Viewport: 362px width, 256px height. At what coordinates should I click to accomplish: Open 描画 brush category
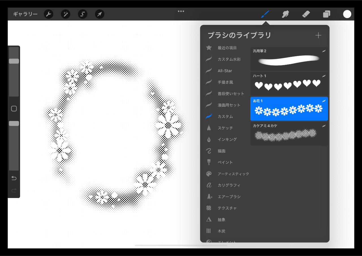pos(216,151)
